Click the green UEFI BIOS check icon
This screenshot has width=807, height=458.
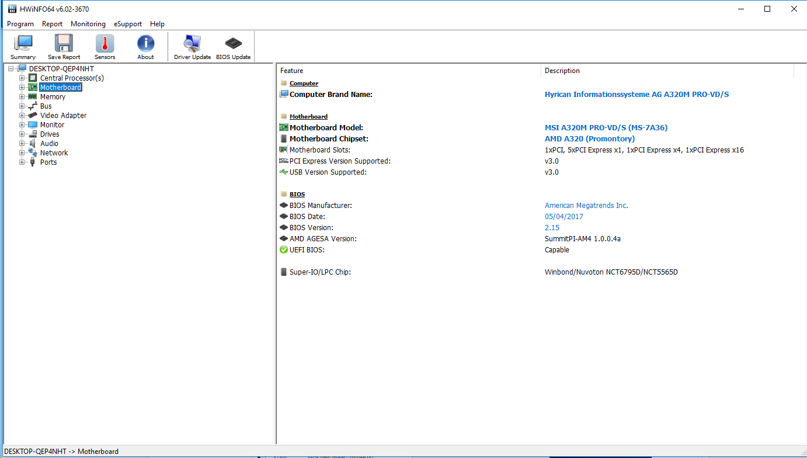[x=284, y=249]
